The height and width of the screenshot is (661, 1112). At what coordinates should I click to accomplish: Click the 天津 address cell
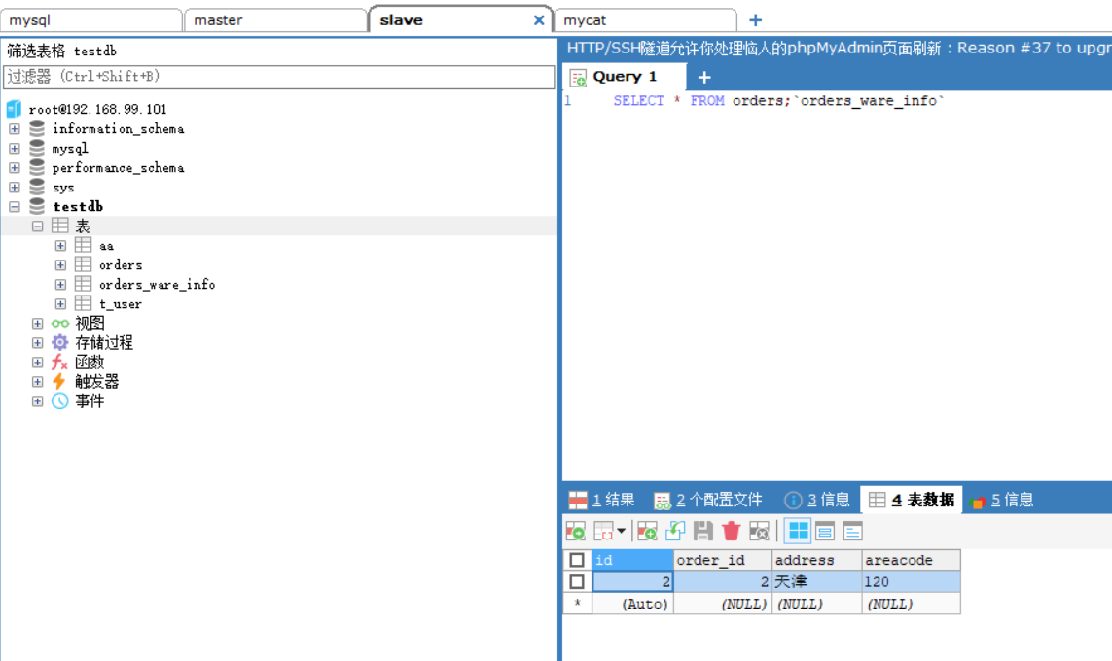point(817,581)
